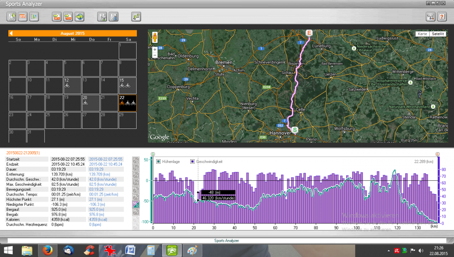The height and width of the screenshot is (257, 454).
Task: Click the GPX export toolbar icon
Action: pyautogui.click(x=57, y=17)
